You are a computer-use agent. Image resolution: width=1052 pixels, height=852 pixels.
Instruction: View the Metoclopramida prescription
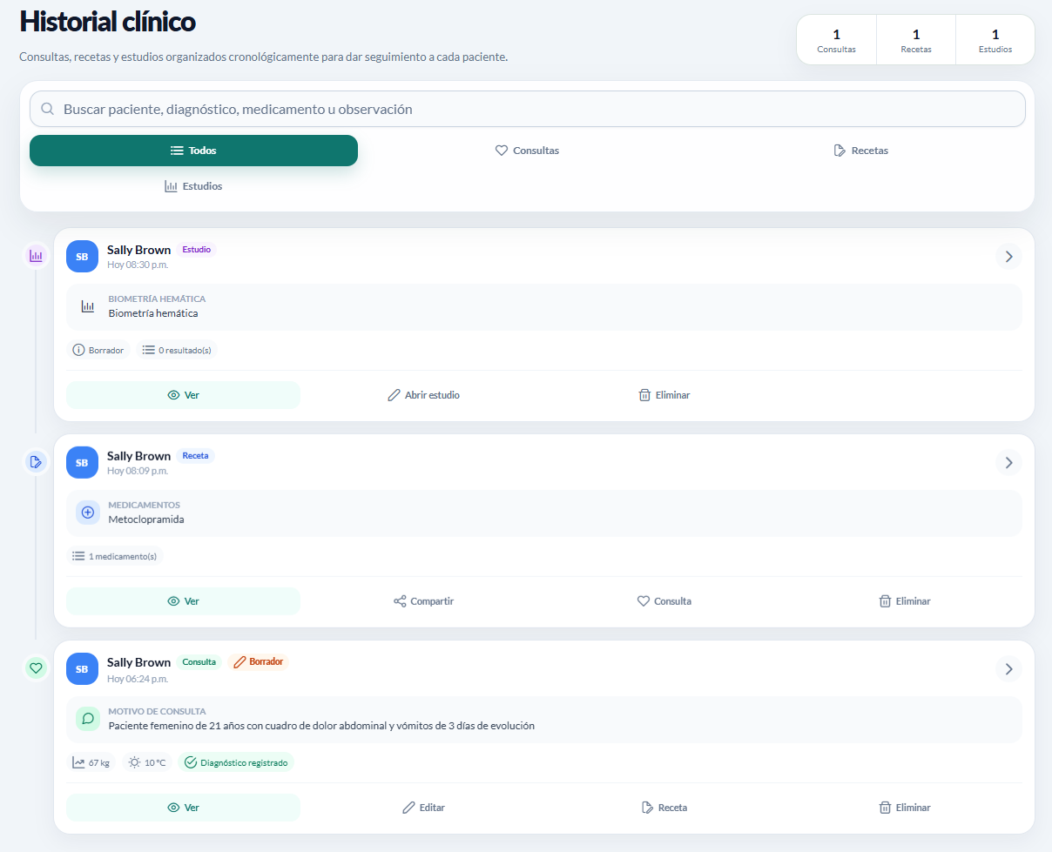tap(183, 601)
